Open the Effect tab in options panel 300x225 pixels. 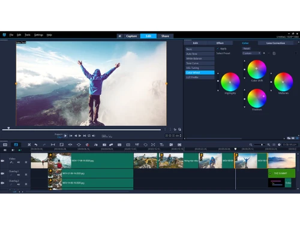[x=220, y=43]
